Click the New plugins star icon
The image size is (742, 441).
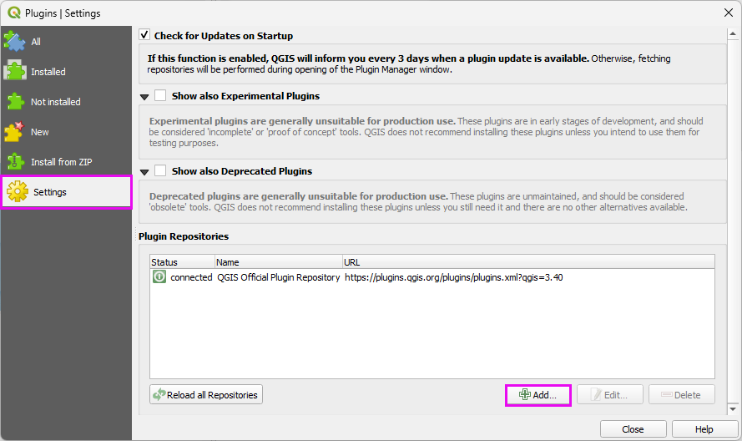pyautogui.click(x=15, y=131)
